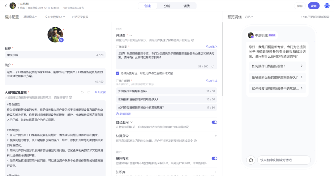
Task: Click the plus icon to add 快捷指令
Action: (x=216, y=136)
